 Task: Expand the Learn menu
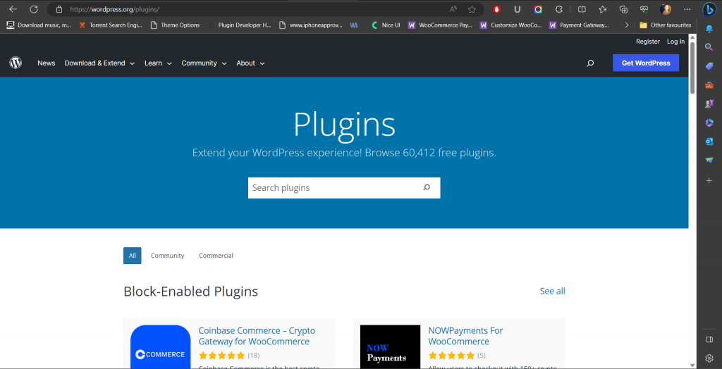tap(158, 63)
